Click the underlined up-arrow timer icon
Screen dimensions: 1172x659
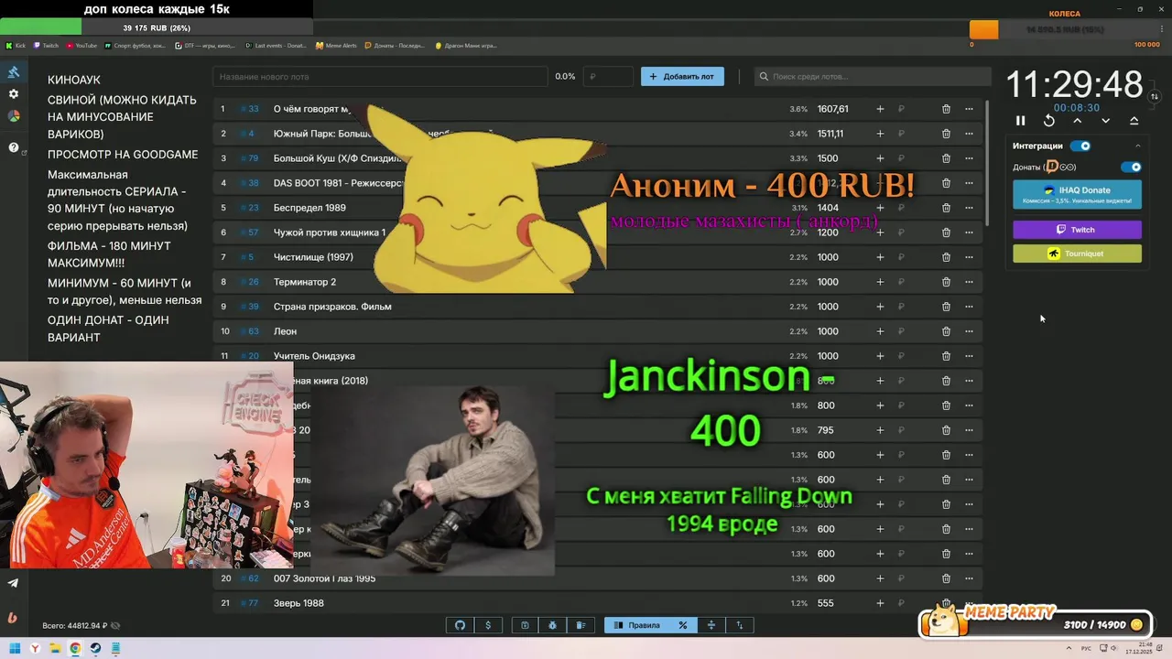pos(1134,121)
